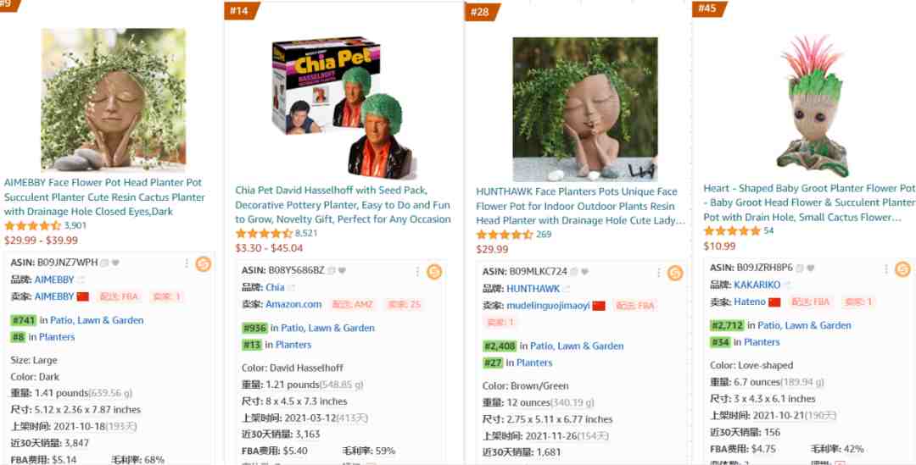The width and height of the screenshot is (916, 465).
Task: Favorite ASIN B08Y5686BZ with heart icon
Action: (342, 271)
